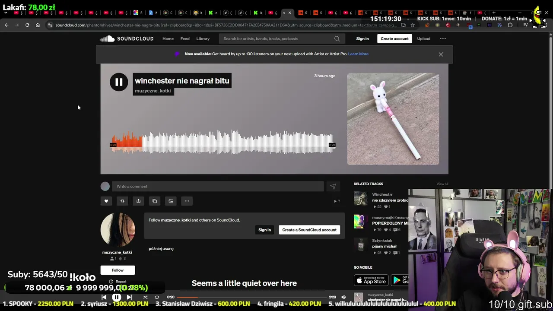Skip to the previous track in the player bar

pyautogui.click(x=104, y=297)
